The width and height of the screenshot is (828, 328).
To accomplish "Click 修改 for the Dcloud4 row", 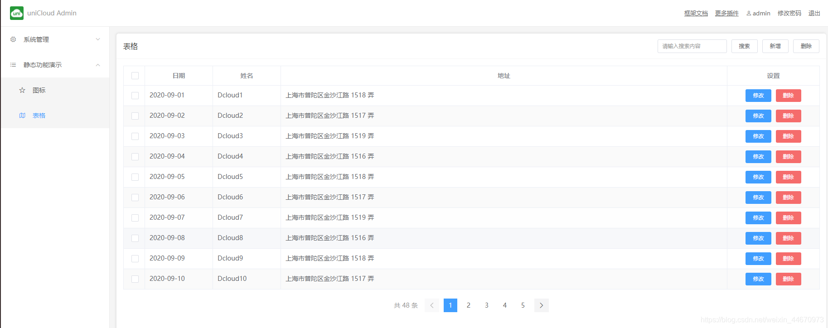I will click(x=758, y=157).
